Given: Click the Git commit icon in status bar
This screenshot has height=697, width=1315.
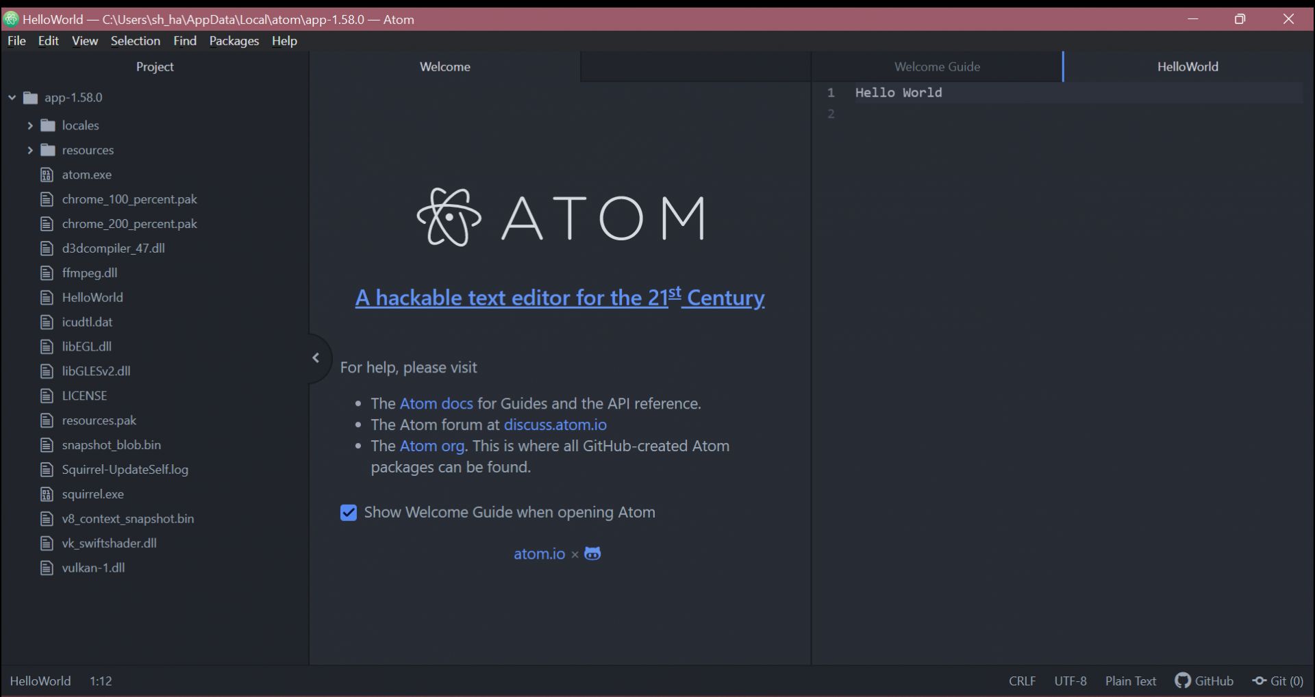Looking at the screenshot, I should pos(1260,681).
